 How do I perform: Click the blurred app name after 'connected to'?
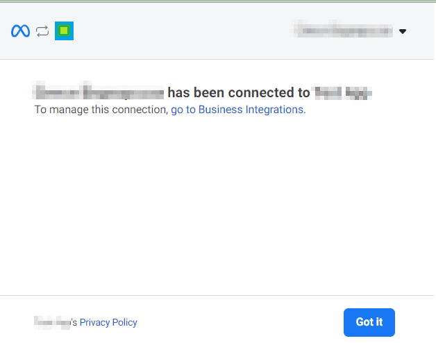tap(343, 92)
